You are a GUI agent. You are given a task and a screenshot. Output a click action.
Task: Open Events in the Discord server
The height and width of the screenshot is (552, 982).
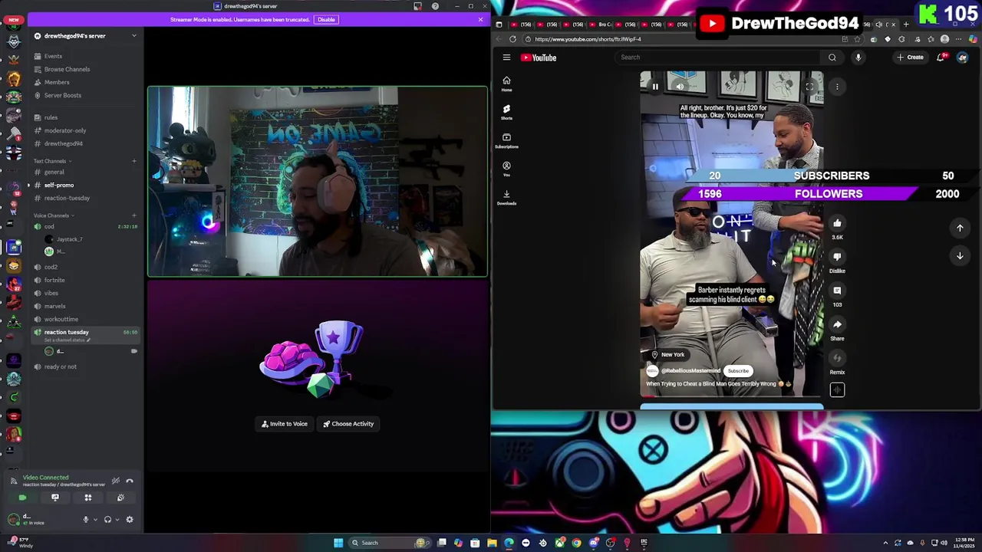53,56
